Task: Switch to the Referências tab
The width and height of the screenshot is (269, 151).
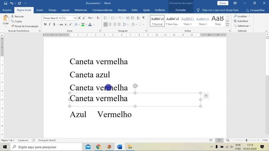Action: [x=81, y=10]
